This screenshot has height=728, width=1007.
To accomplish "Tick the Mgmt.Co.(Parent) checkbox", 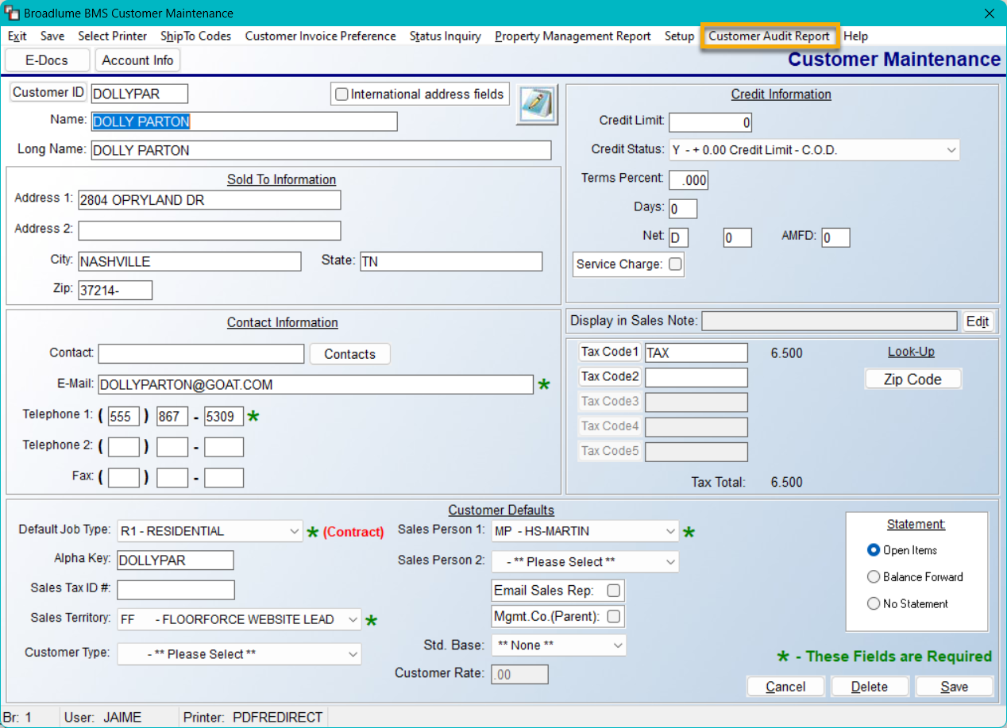I will (613, 616).
